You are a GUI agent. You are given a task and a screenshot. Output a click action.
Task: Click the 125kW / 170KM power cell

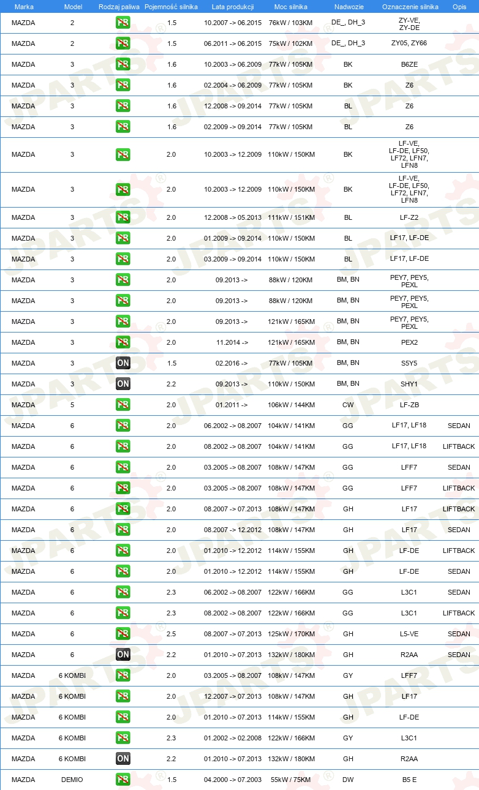tap(291, 634)
